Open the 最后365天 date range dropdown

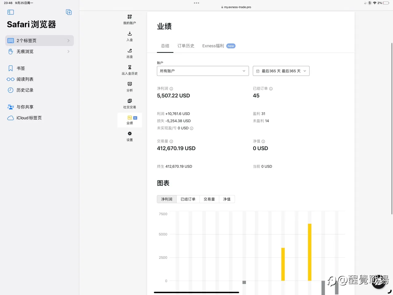(x=281, y=71)
